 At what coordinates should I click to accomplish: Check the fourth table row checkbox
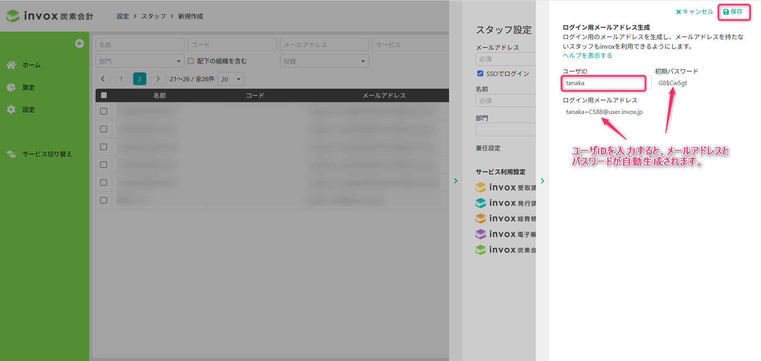[x=104, y=165]
